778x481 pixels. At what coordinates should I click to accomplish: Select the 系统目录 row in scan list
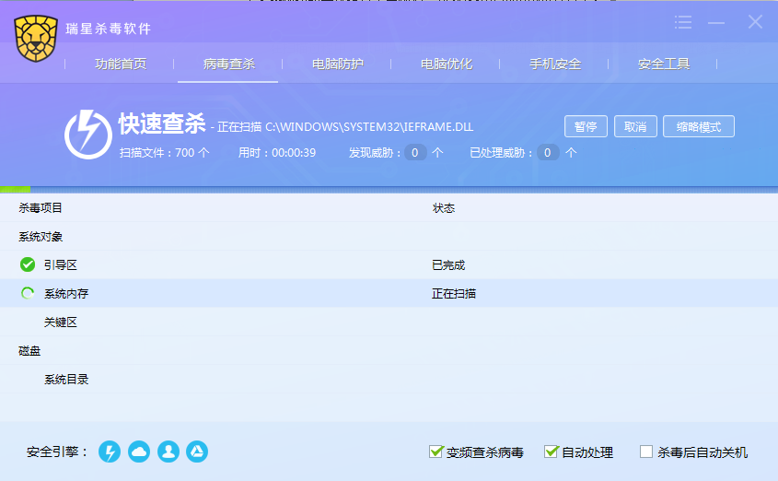66,380
